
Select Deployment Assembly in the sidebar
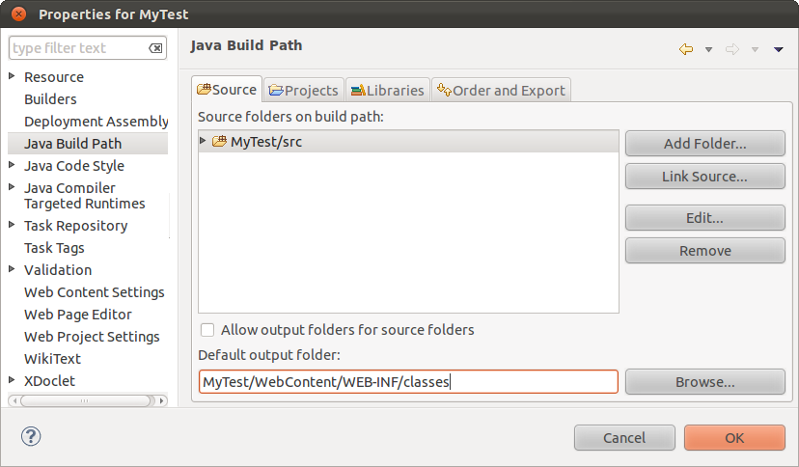96,121
